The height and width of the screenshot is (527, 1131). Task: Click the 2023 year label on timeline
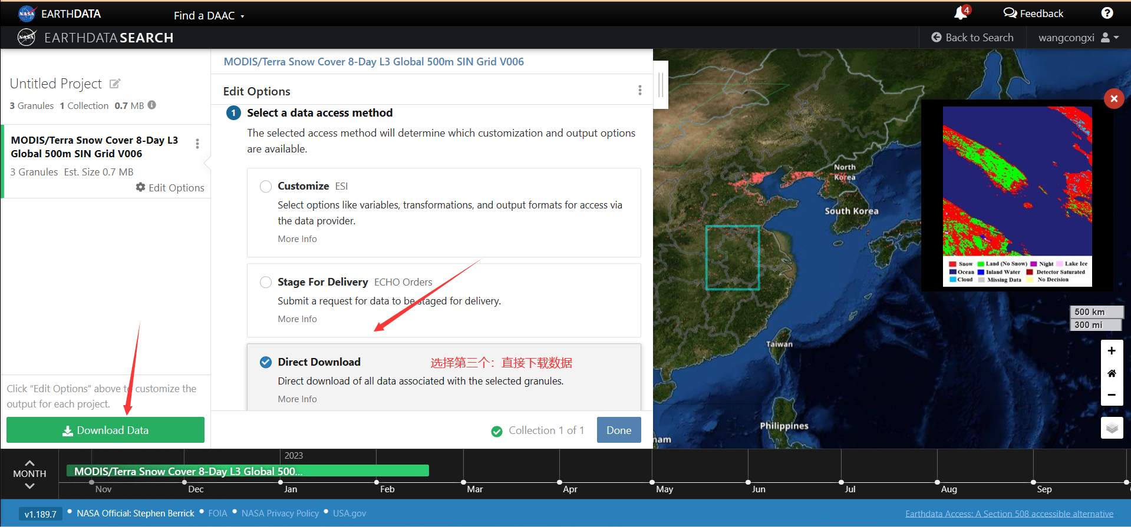[294, 455]
